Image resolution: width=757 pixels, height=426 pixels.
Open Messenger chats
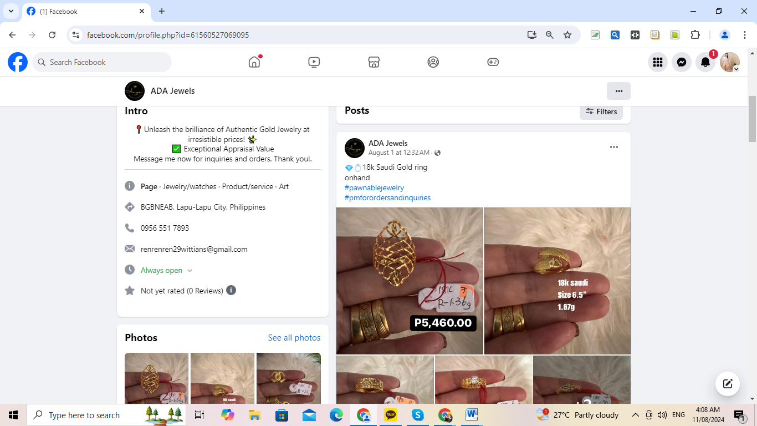(682, 62)
